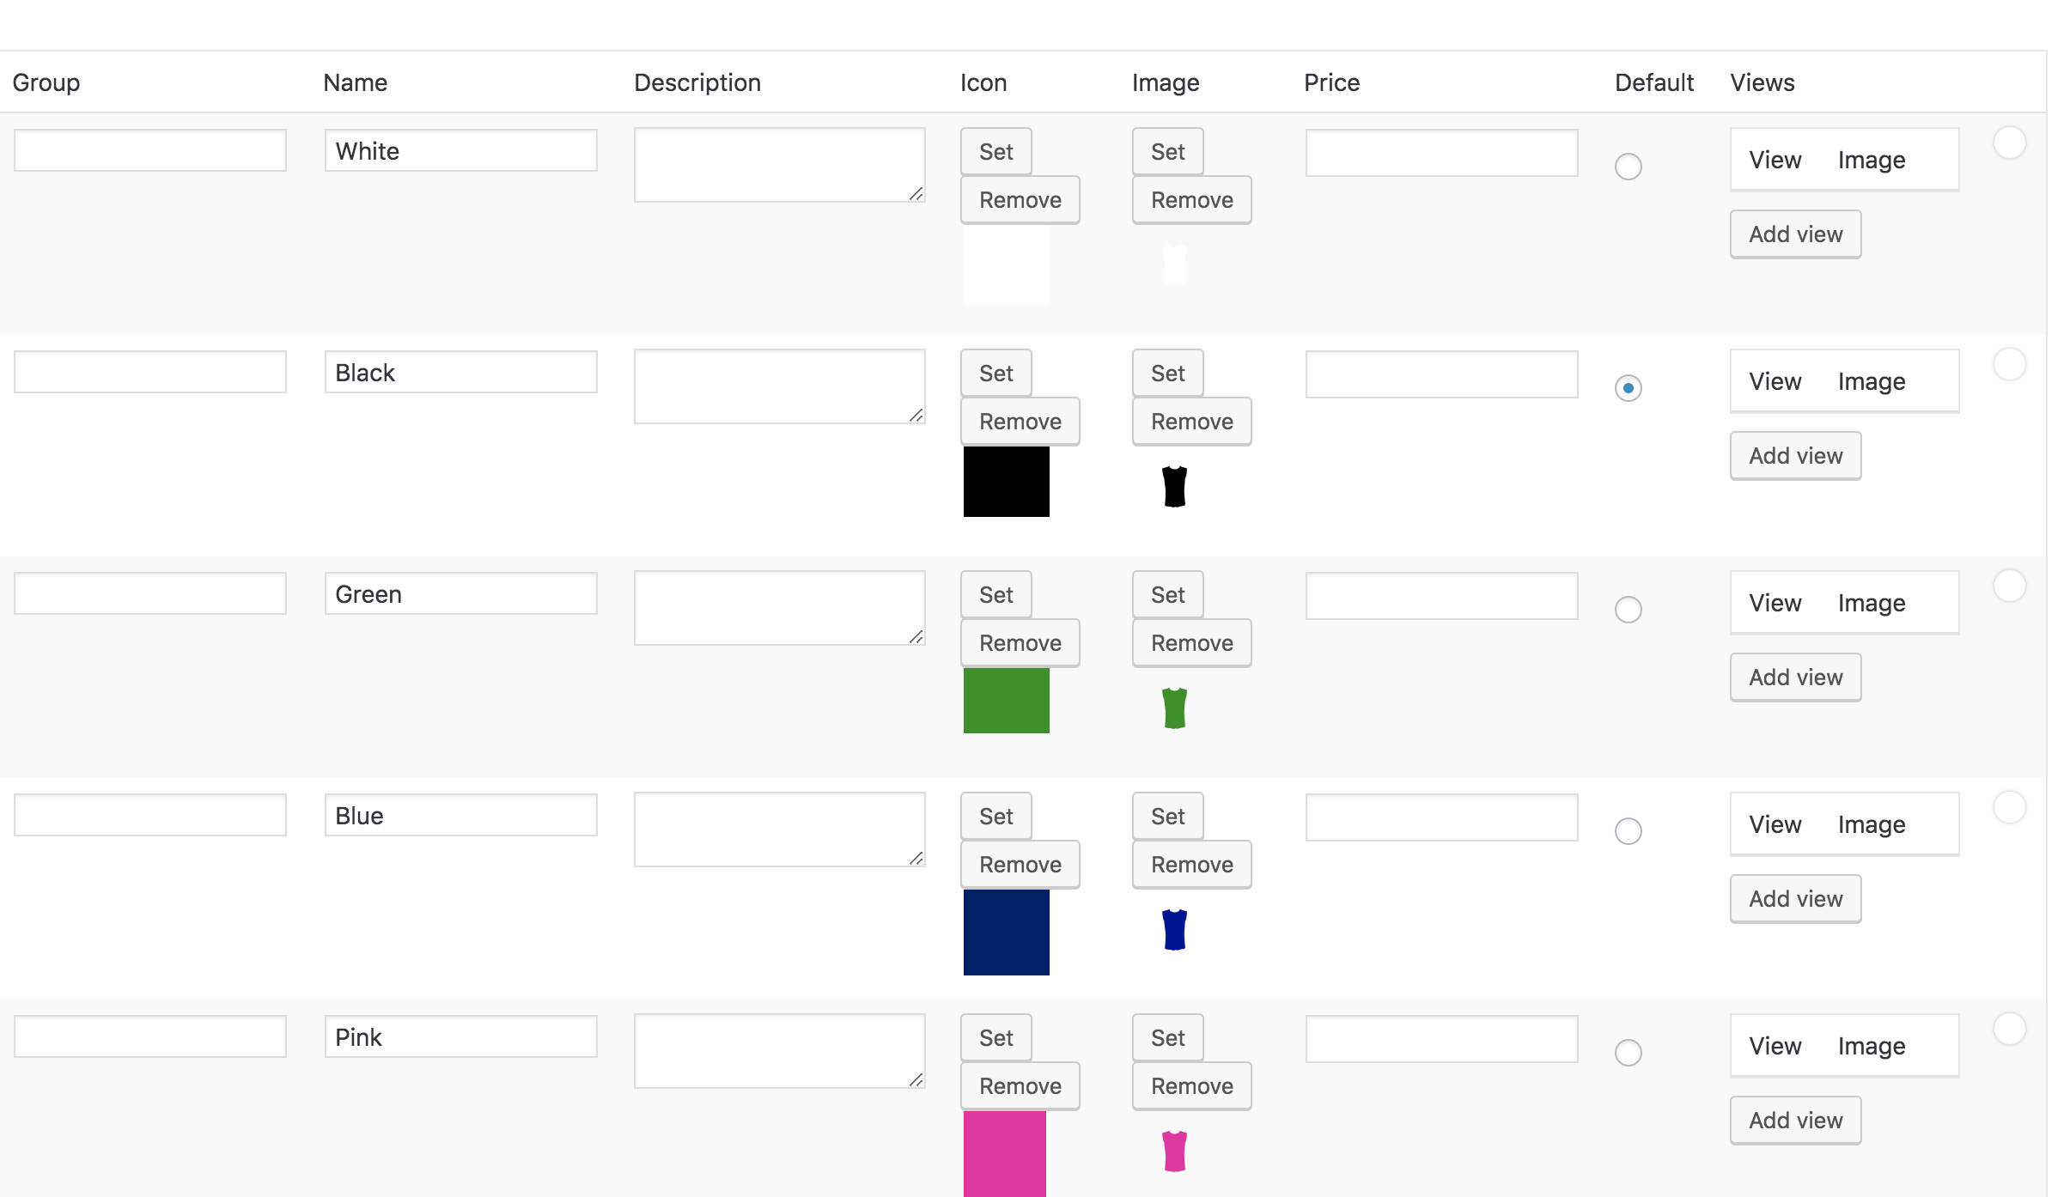Image resolution: width=2070 pixels, height=1197 pixels.
Task: Click the pink tank top image thumbnail
Action: pos(1174,1151)
